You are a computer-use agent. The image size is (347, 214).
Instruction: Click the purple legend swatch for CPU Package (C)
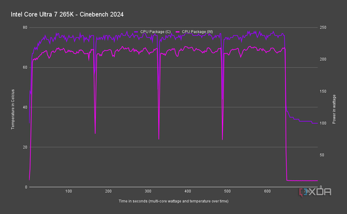tap(136, 32)
